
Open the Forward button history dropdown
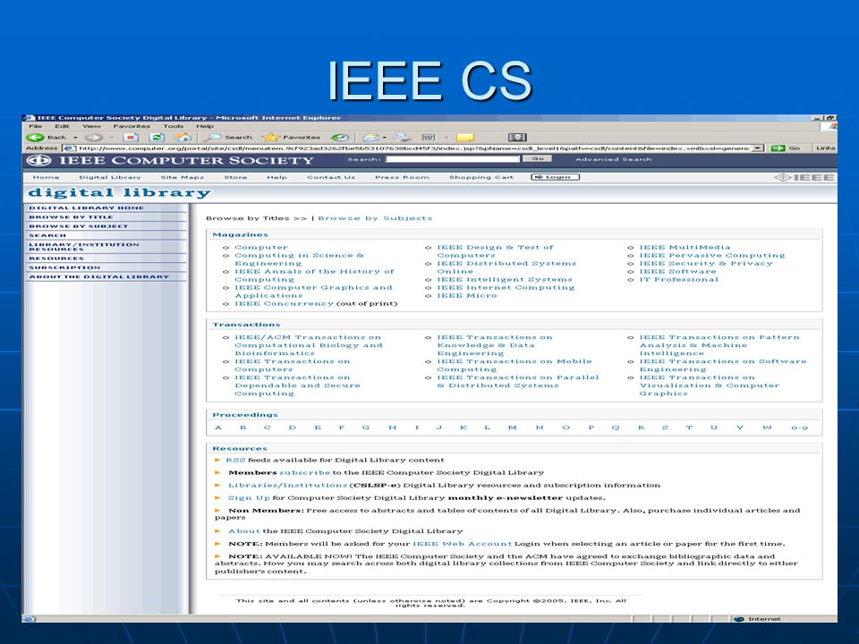[111, 138]
